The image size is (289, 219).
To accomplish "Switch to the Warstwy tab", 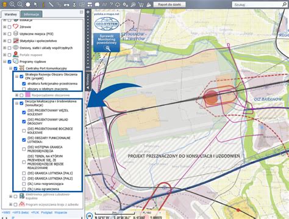I will (x=10, y=14).
